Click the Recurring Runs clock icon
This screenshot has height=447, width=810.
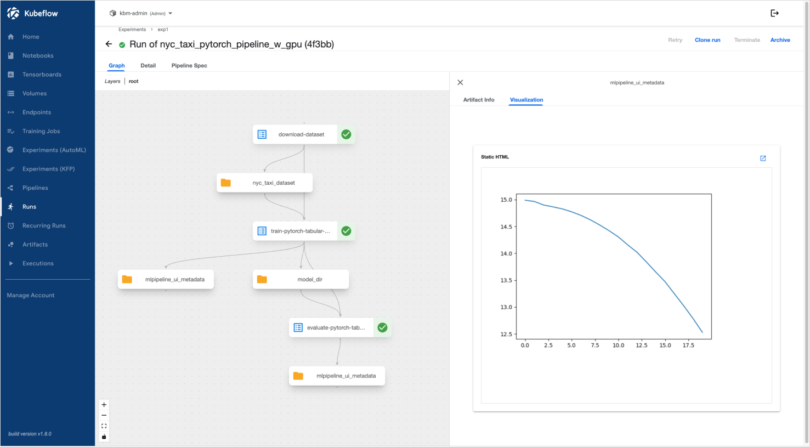(10, 225)
